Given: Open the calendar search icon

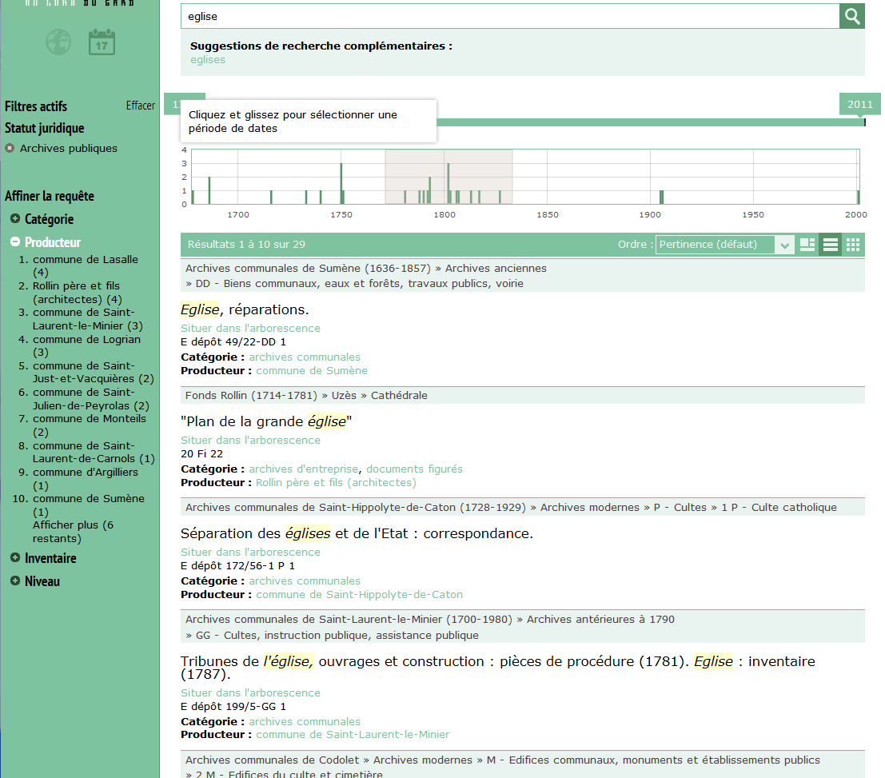Looking at the screenshot, I should pyautogui.click(x=101, y=42).
